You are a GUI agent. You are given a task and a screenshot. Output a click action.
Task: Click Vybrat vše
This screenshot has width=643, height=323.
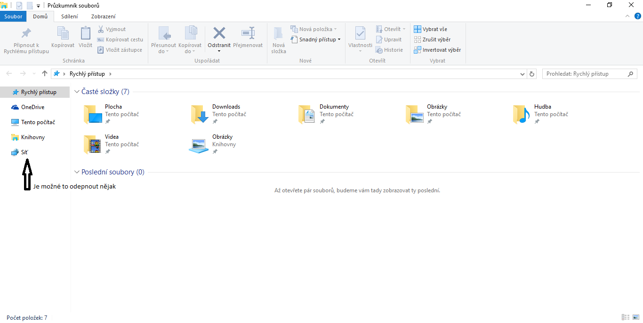click(430, 29)
